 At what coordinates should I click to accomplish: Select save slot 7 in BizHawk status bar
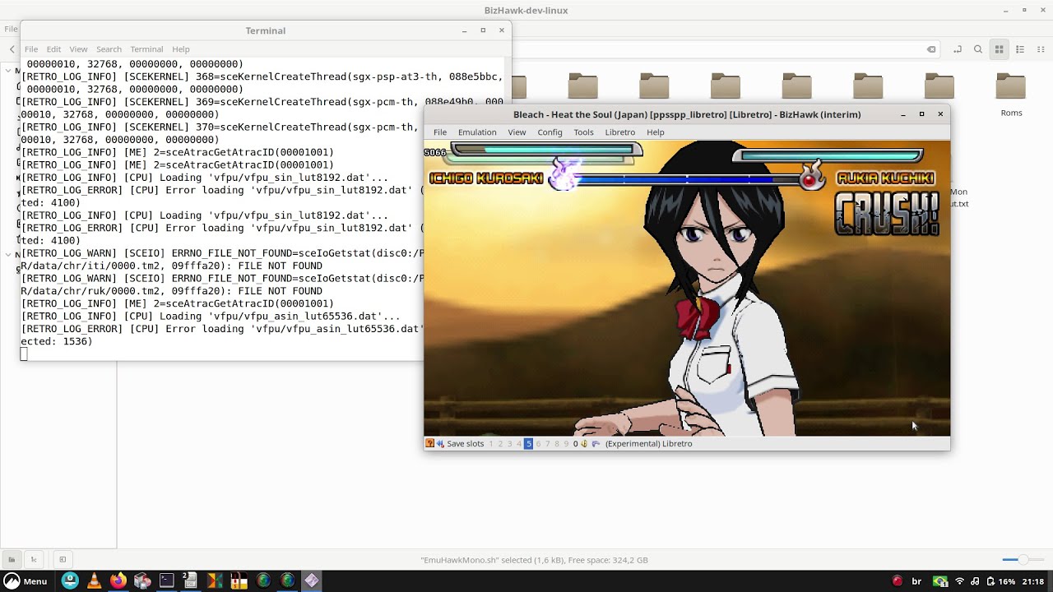[x=548, y=444]
